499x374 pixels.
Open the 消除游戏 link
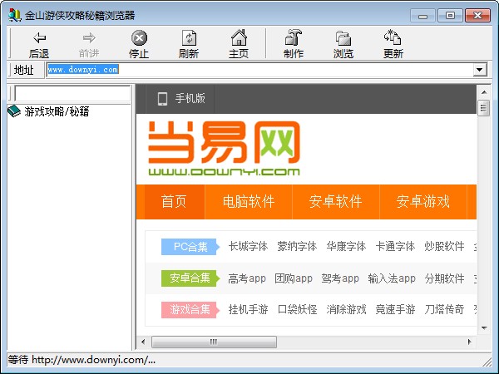pyautogui.click(x=346, y=309)
